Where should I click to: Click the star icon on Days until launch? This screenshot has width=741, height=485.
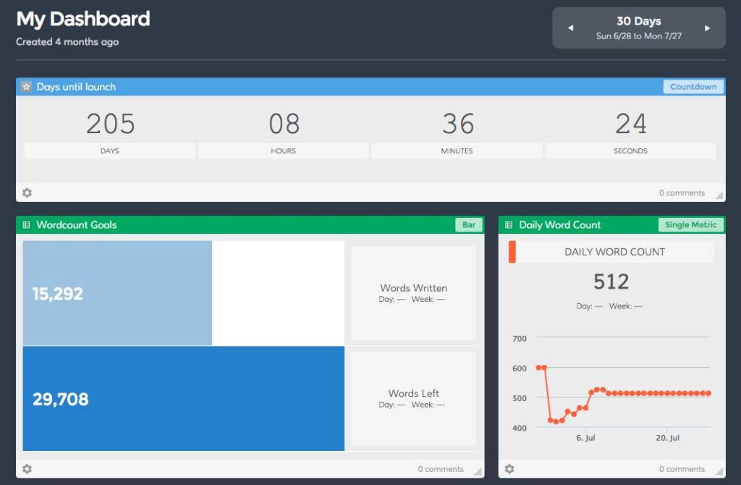(27, 87)
